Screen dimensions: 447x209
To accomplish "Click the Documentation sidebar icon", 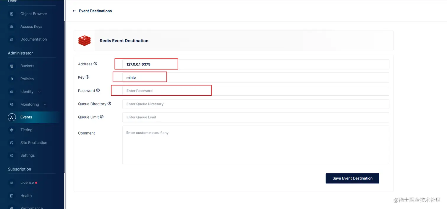I will pyautogui.click(x=12, y=39).
